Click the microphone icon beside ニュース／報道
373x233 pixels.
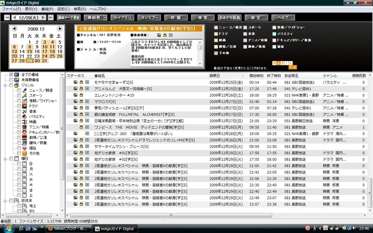coord(25,90)
